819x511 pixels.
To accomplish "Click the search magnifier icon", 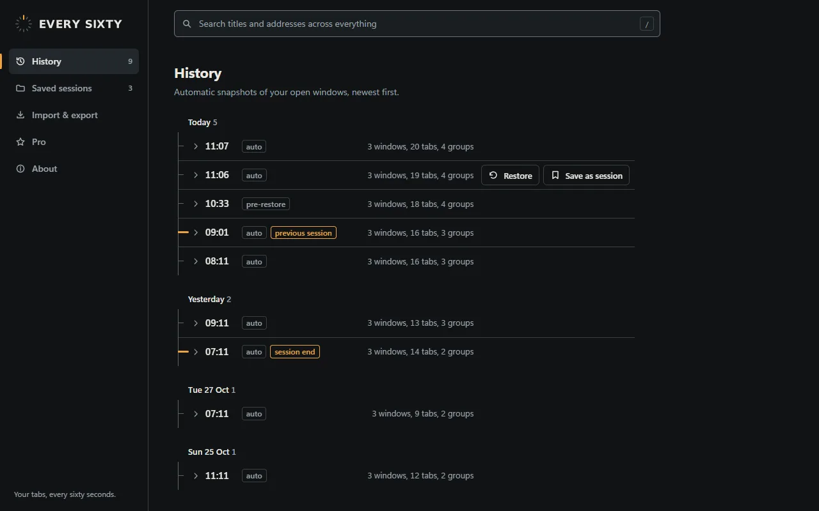I will [187, 24].
